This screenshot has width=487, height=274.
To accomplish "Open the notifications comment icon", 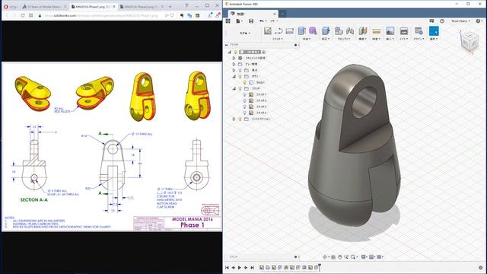I will pyautogui.click(x=431, y=21).
